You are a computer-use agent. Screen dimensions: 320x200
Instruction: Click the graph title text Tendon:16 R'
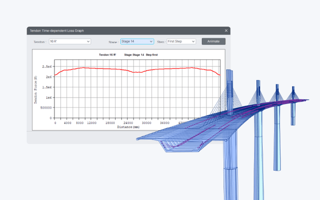click(107, 55)
